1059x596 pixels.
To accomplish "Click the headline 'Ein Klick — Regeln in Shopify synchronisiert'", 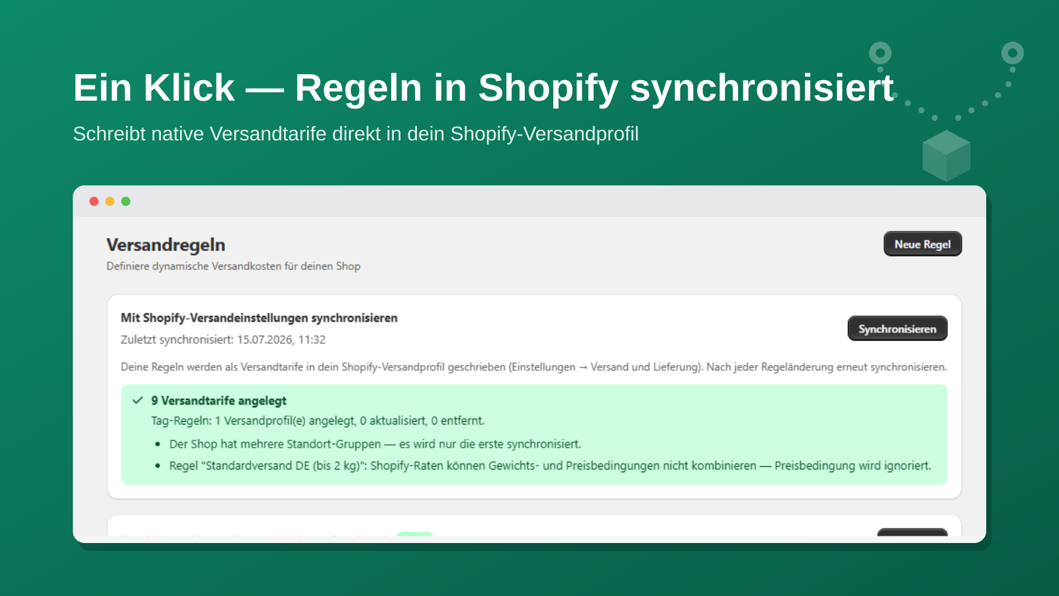I will point(484,88).
